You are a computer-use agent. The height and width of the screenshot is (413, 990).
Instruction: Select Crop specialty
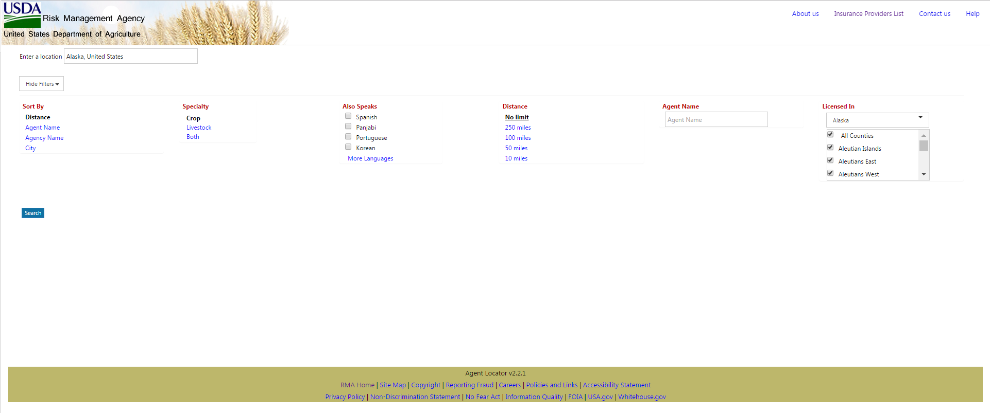193,118
